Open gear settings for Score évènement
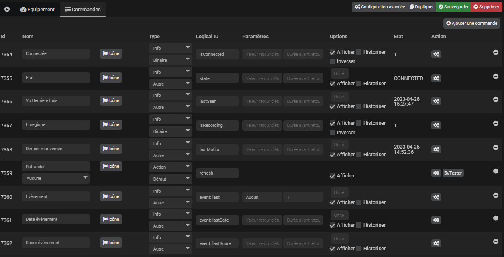This screenshot has width=504, height=257. click(x=436, y=243)
